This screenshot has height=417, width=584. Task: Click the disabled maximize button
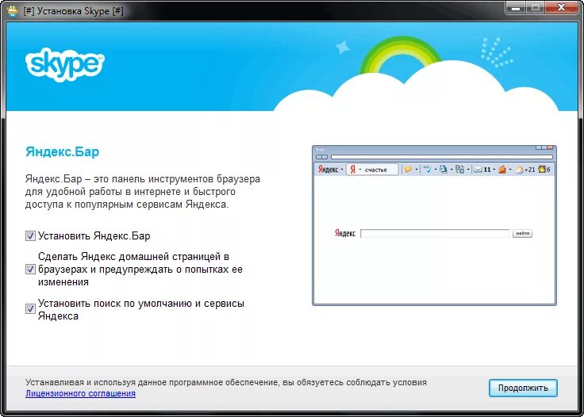pos(536,7)
